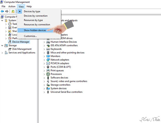The height and width of the screenshot is (123, 161).
Task: Click the Performance icon
Action: 10,38
